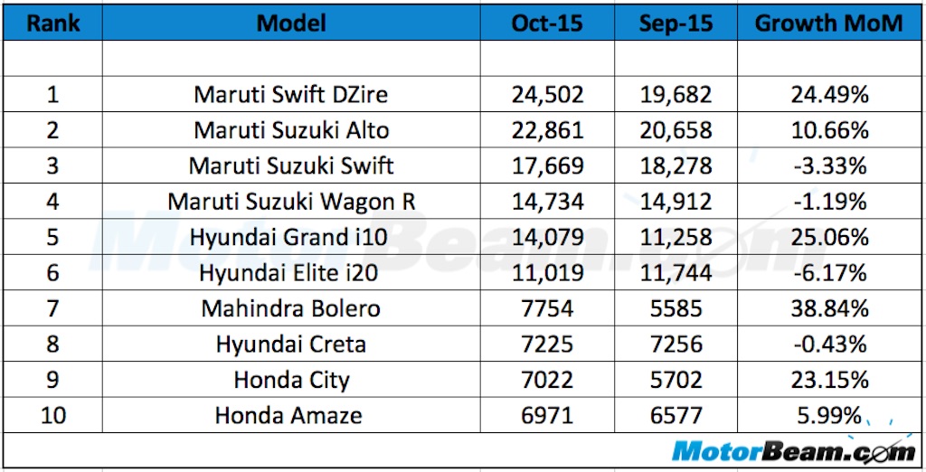926x472 pixels.
Task: Select the Hyundai Elite i20 cell
Action: (290, 273)
